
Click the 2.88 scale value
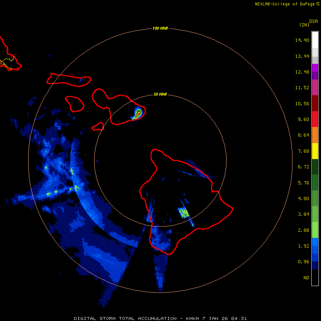tap(304, 230)
